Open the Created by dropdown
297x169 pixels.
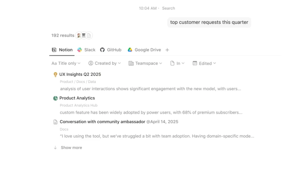tap(105, 63)
